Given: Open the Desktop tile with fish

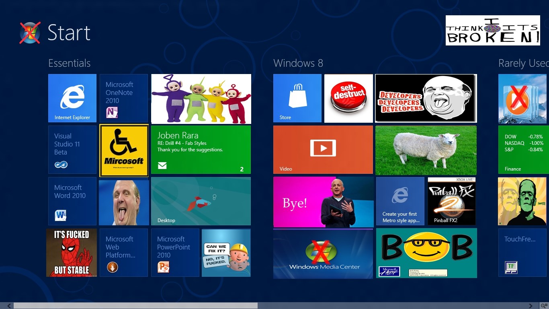Looking at the screenshot, I should click(x=201, y=201).
